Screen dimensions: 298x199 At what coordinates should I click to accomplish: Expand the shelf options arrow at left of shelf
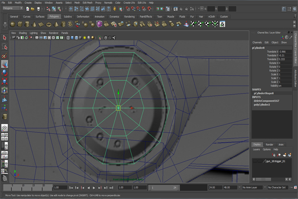pos(5,27)
